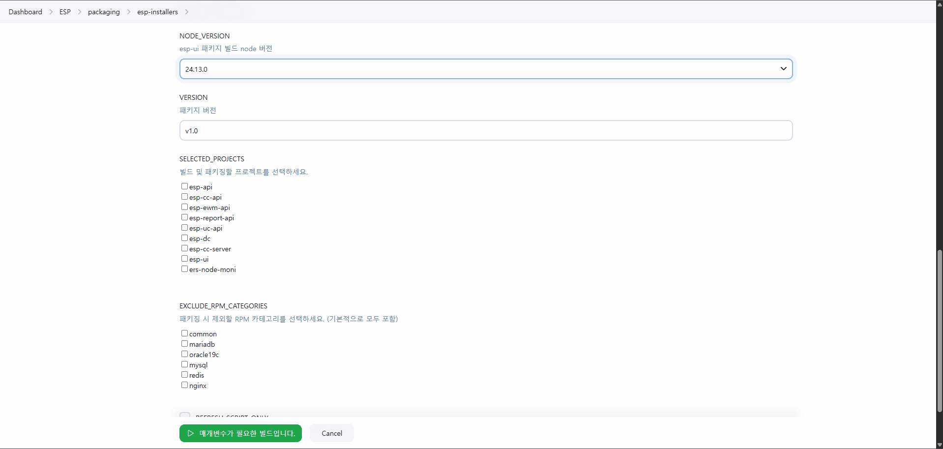Open the packaging breadcrumb link

104,12
